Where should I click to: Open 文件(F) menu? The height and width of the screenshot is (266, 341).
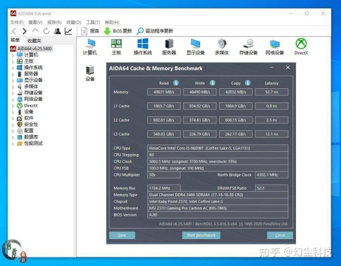click(x=17, y=22)
